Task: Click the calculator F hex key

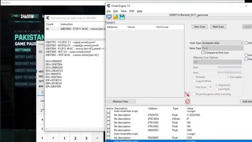Action: (x=53, y=138)
